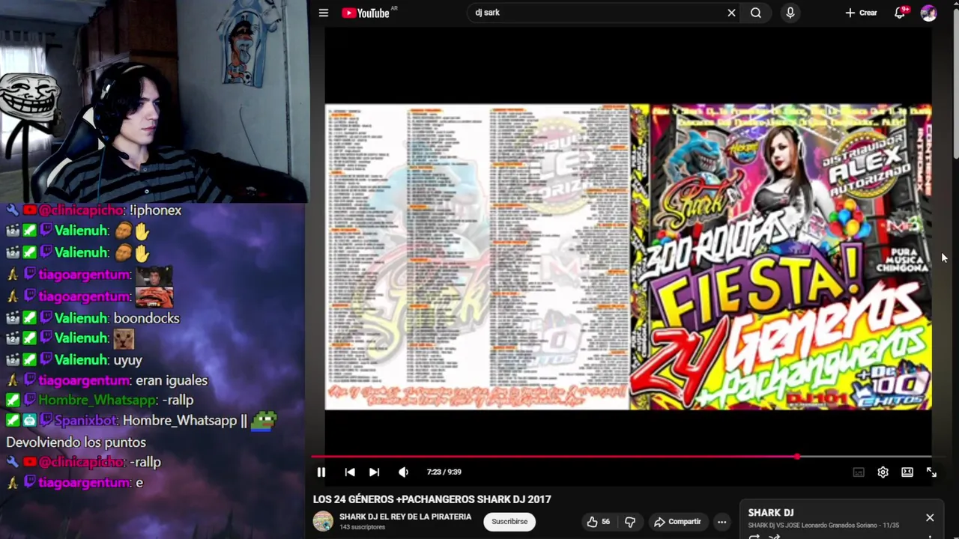Click the 143 suscriptores count
The image size is (959, 539).
362,527
